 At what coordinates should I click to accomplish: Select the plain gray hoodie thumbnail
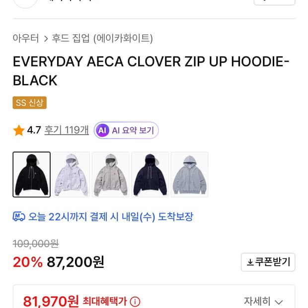[x=190, y=174]
